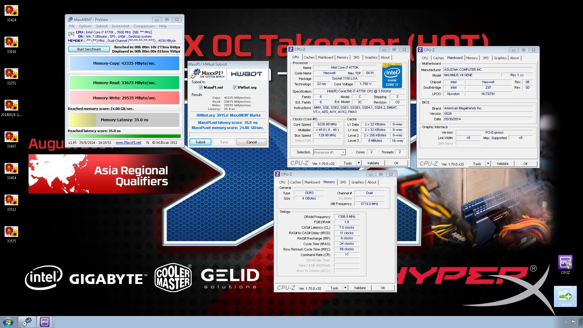Viewport: 583px width, 328px height.
Task: Click Start benchmark in MaxxMEM
Action: coord(89,49)
